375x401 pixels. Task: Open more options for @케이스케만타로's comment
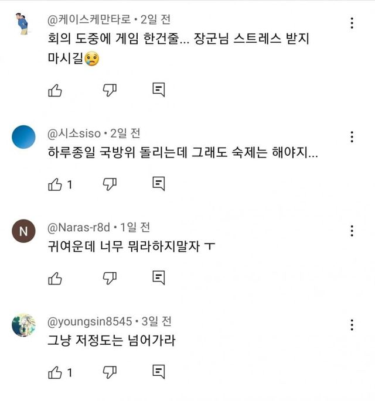point(352,23)
